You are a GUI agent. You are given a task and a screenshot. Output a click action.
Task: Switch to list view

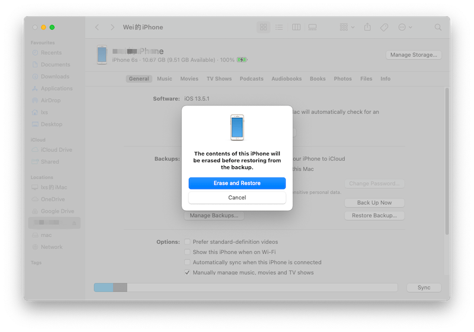[x=279, y=27]
